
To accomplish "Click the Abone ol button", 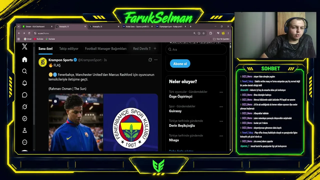I will coord(180,64).
